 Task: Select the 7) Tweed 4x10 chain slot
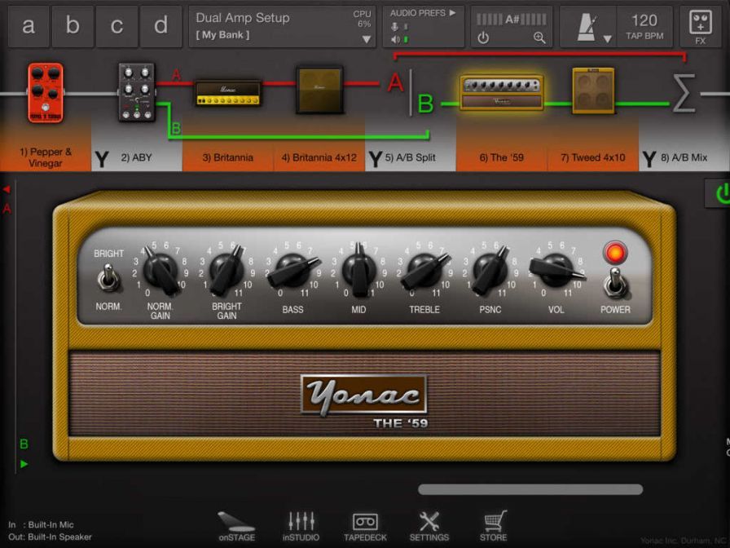[592, 157]
